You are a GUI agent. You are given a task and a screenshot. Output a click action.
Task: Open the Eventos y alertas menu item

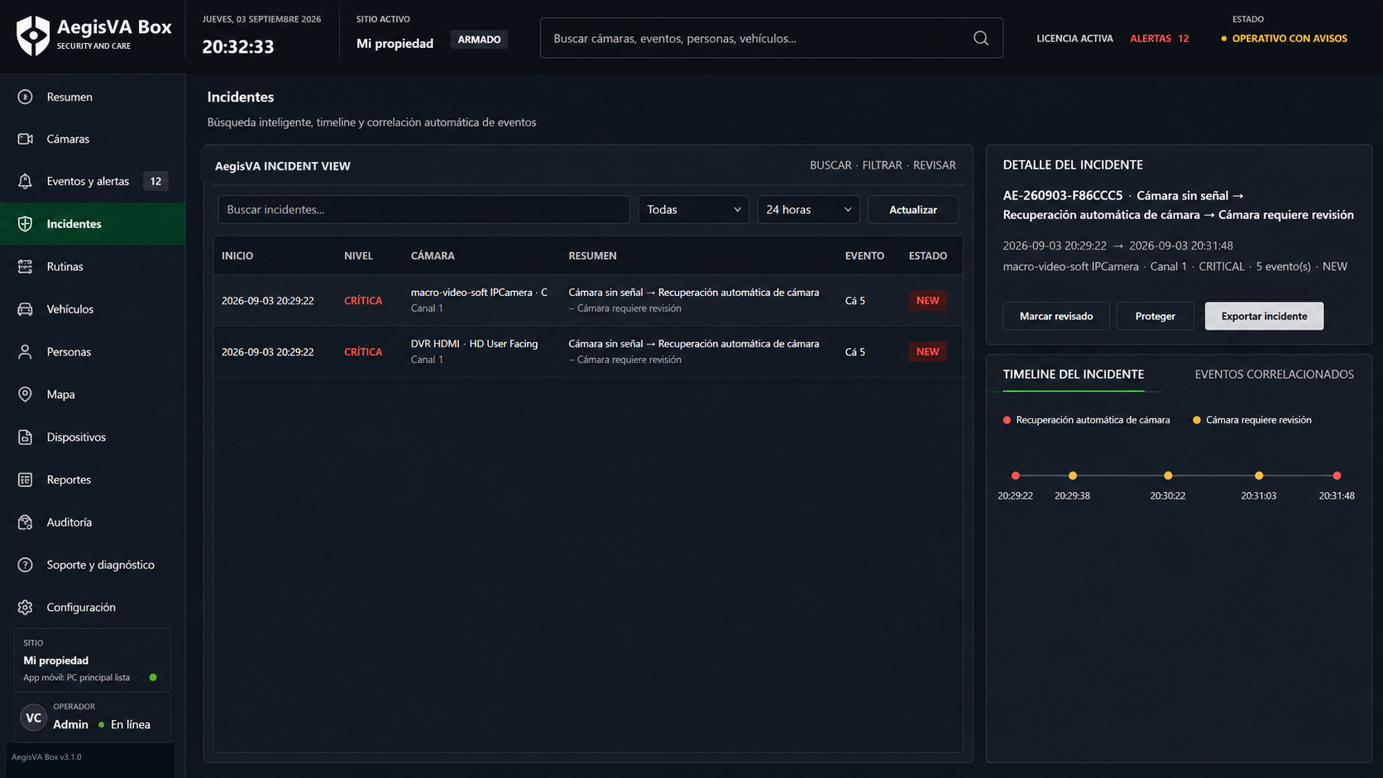pyautogui.click(x=93, y=181)
